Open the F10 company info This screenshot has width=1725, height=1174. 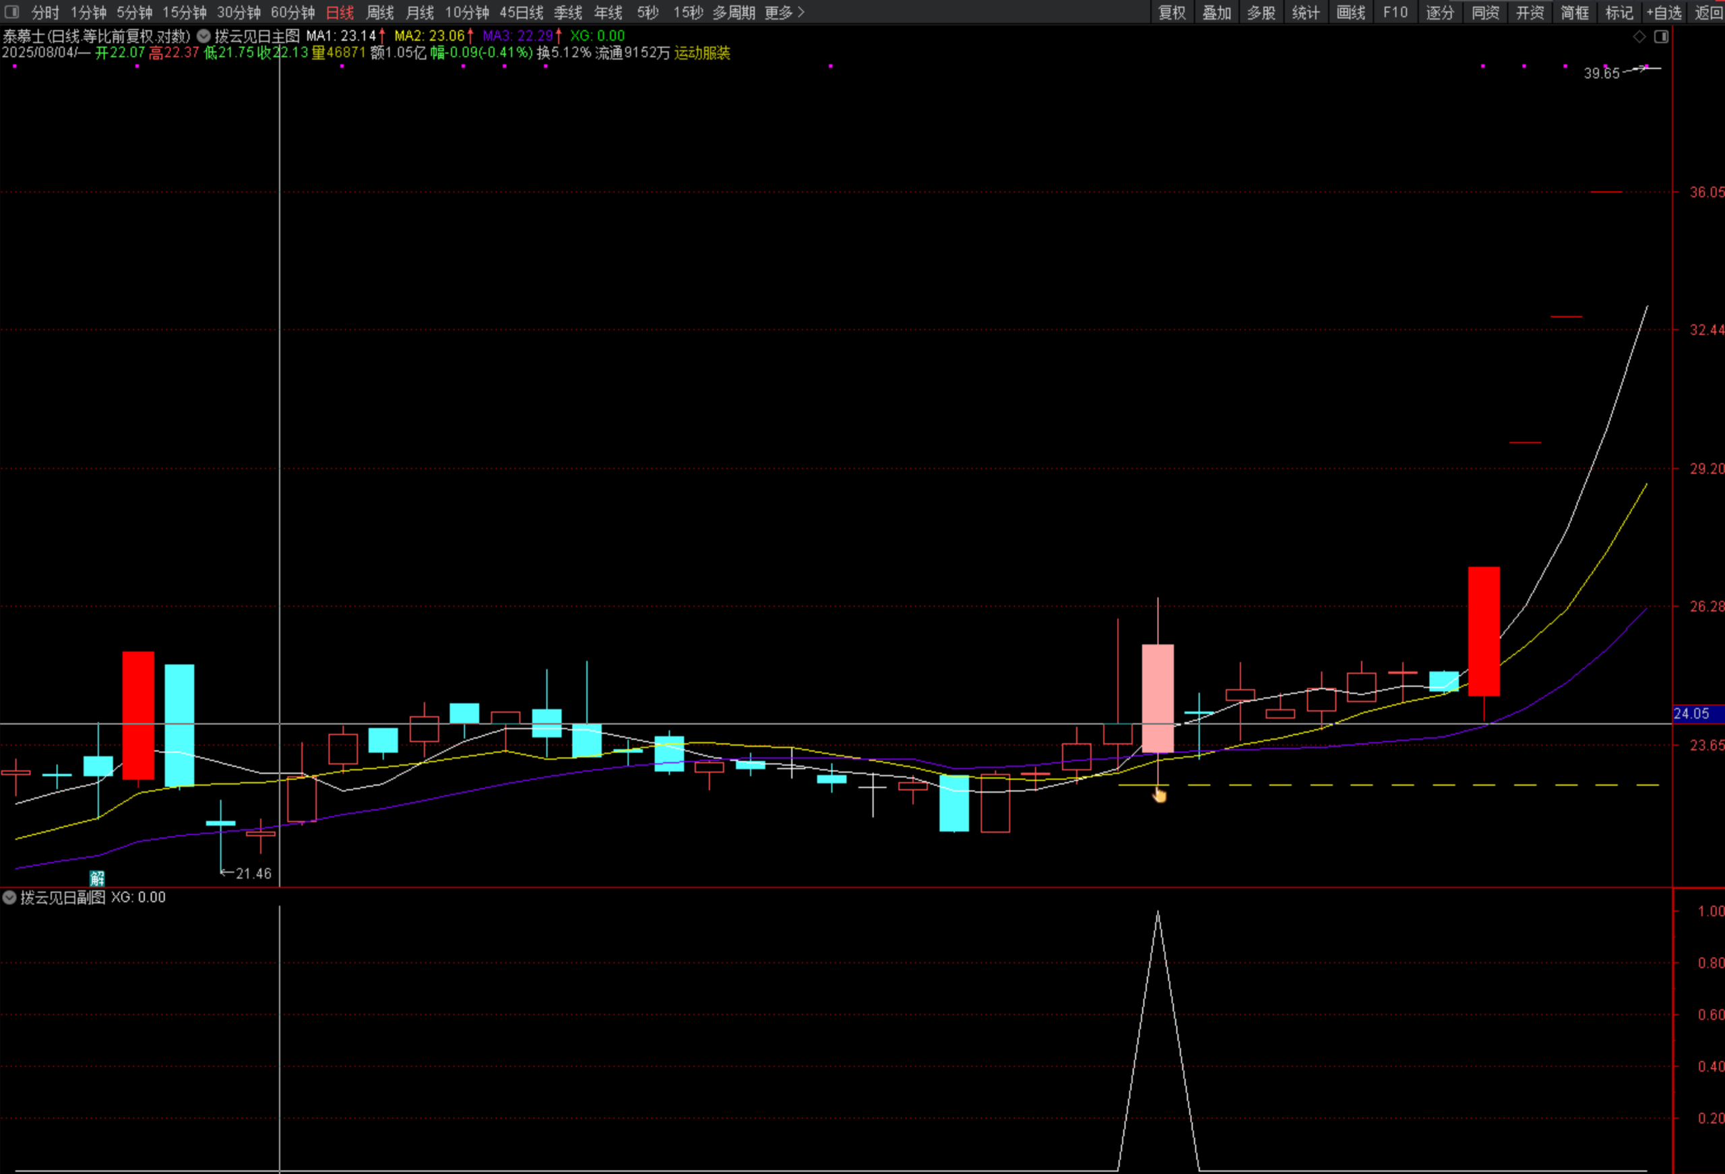pyautogui.click(x=1395, y=13)
